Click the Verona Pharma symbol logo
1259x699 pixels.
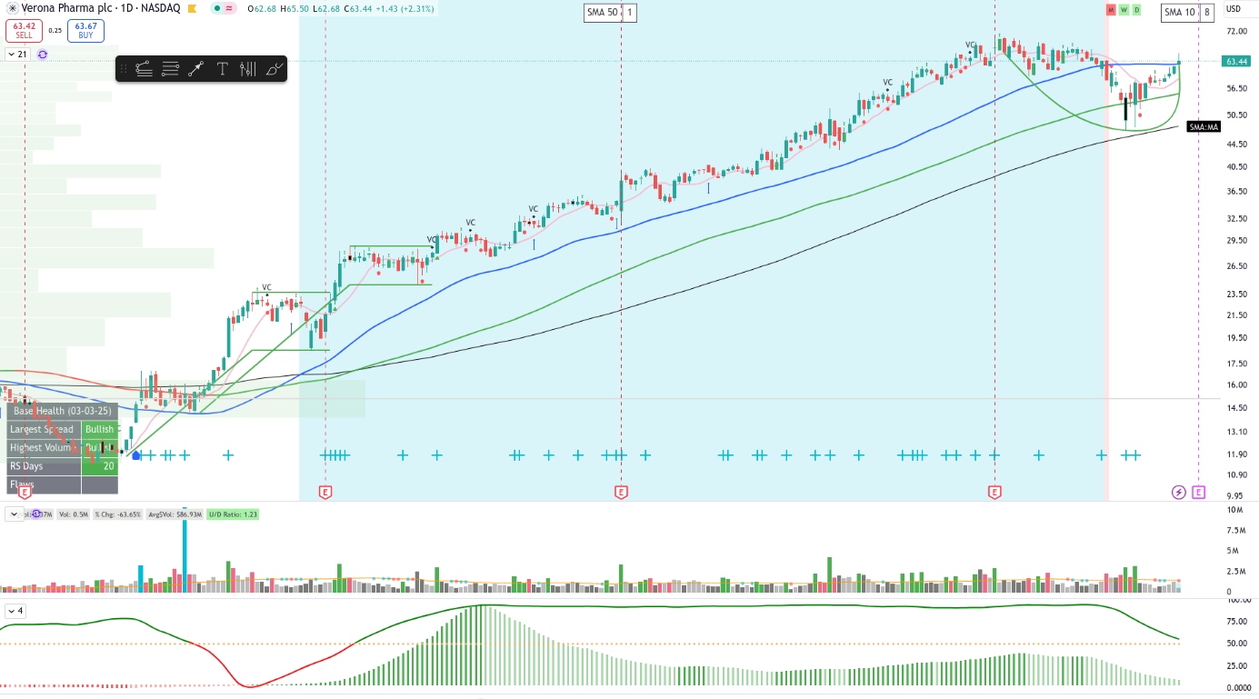[13, 8]
